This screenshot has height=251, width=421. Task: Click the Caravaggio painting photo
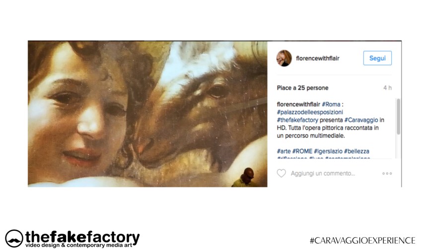[x=147, y=114]
